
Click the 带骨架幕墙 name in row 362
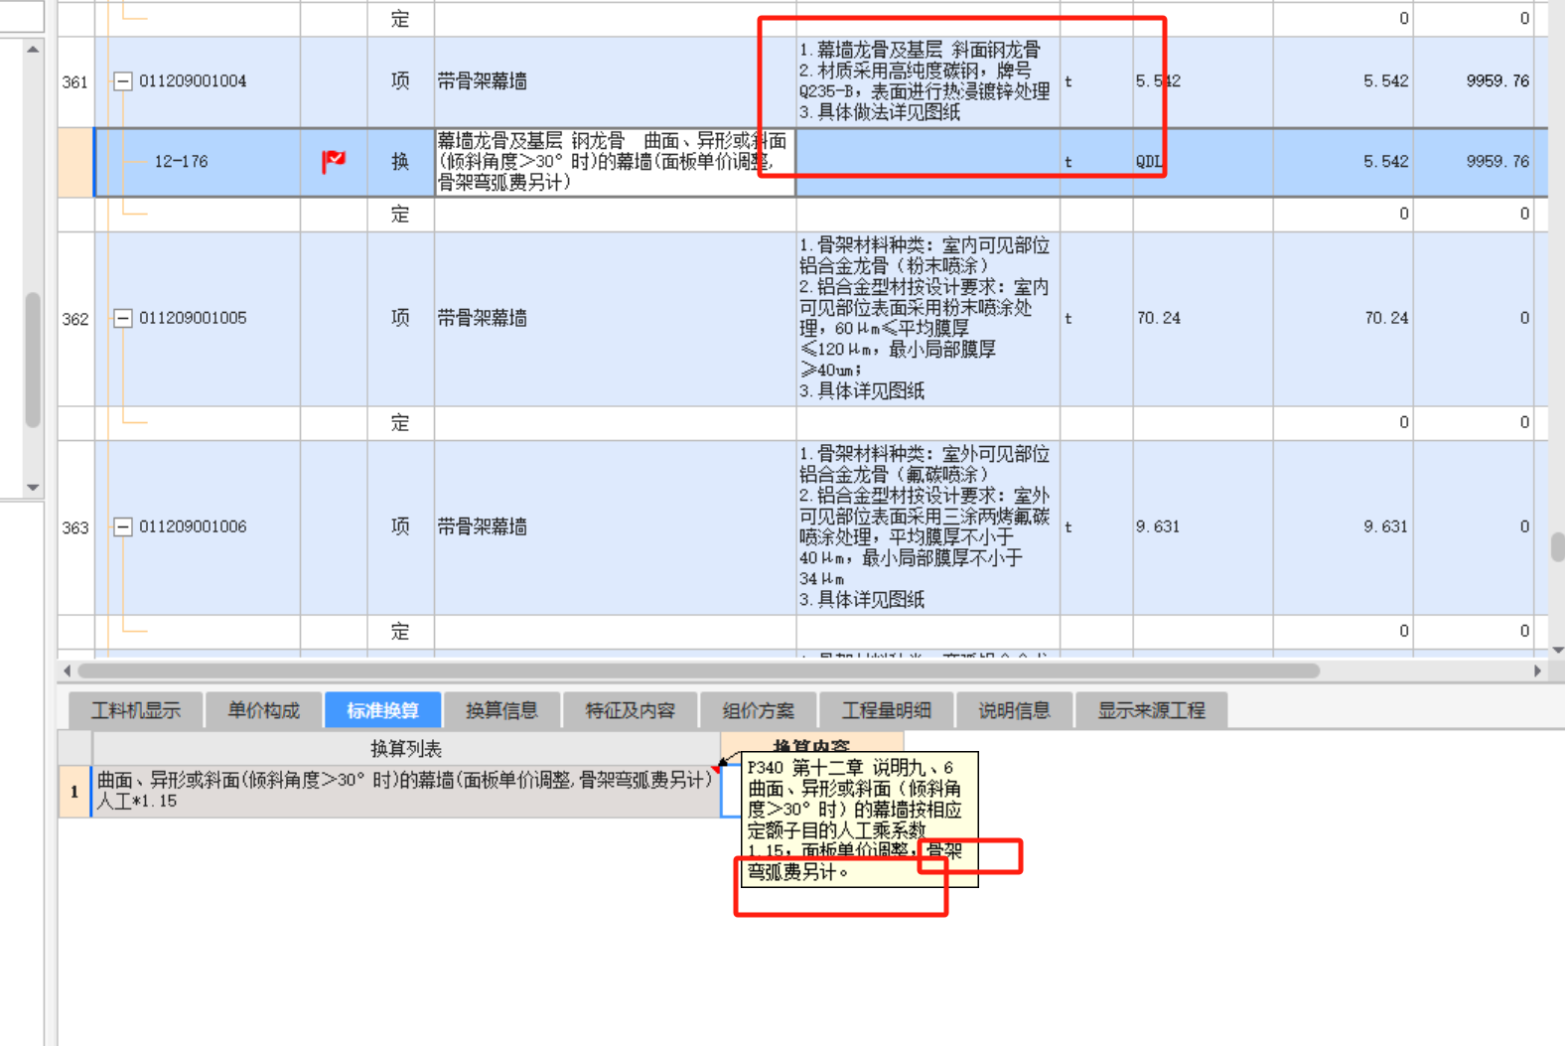[482, 318]
